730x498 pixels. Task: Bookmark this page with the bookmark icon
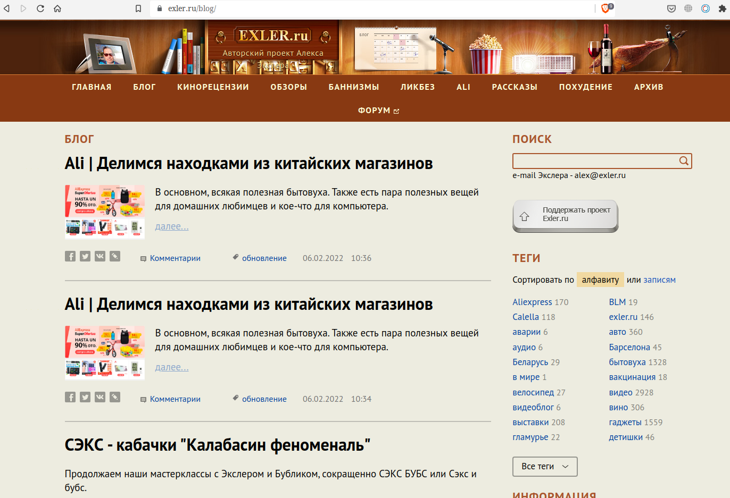[138, 9]
